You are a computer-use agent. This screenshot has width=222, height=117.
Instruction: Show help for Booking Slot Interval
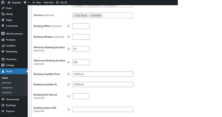coord(69,96)
